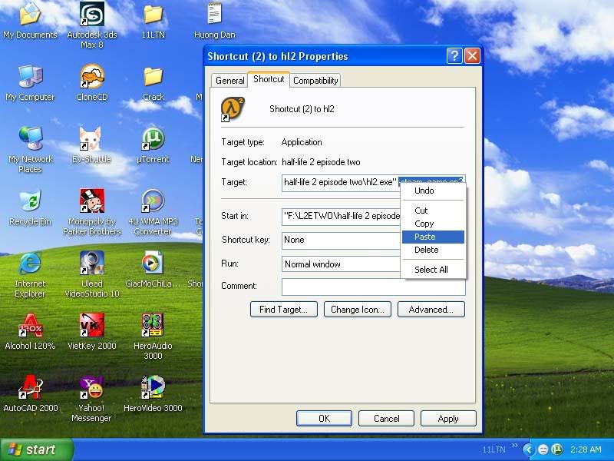
Task: Choose Delete from the context menu
Action: [x=434, y=250]
